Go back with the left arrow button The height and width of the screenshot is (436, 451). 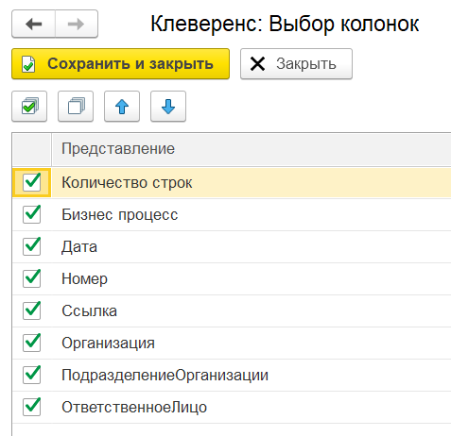coord(33,24)
